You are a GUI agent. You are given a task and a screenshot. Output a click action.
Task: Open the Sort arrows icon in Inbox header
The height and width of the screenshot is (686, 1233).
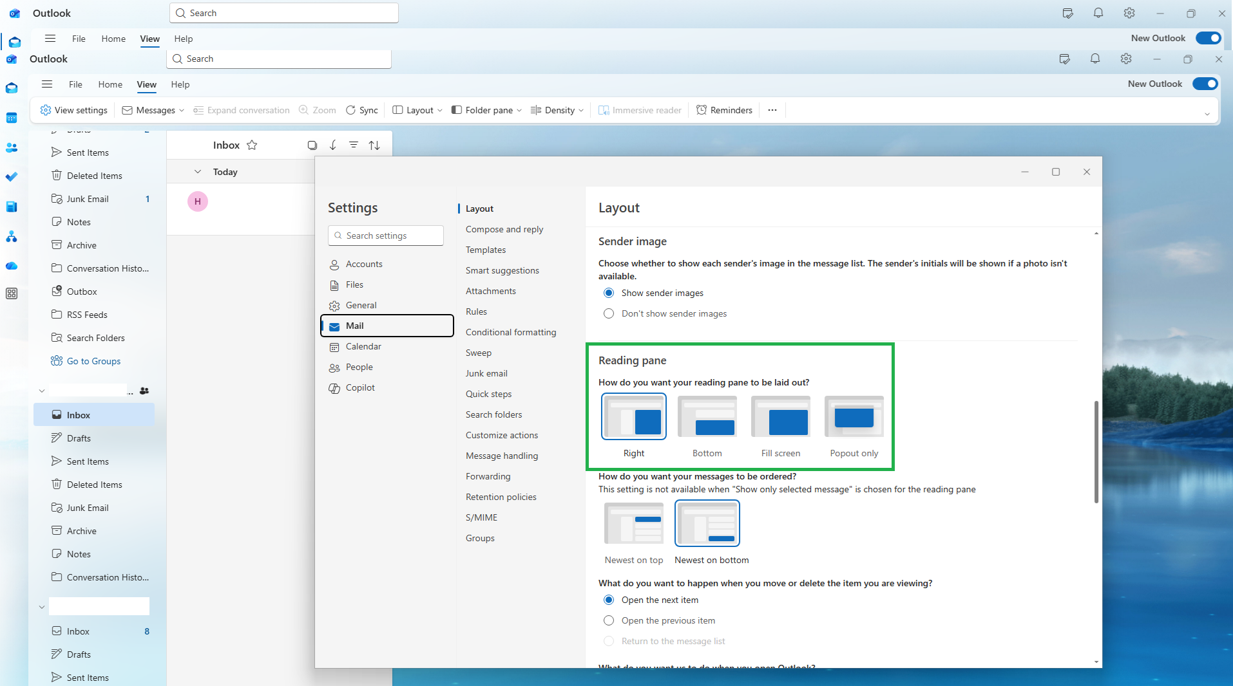pyautogui.click(x=374, y=145)
